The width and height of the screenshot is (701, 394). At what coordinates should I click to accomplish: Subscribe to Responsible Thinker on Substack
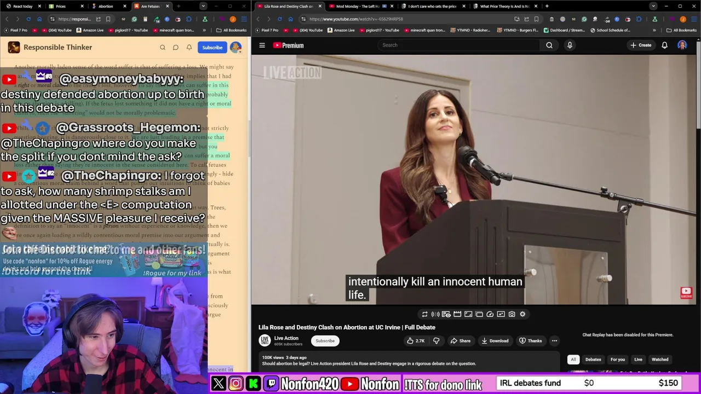[212, 48]
